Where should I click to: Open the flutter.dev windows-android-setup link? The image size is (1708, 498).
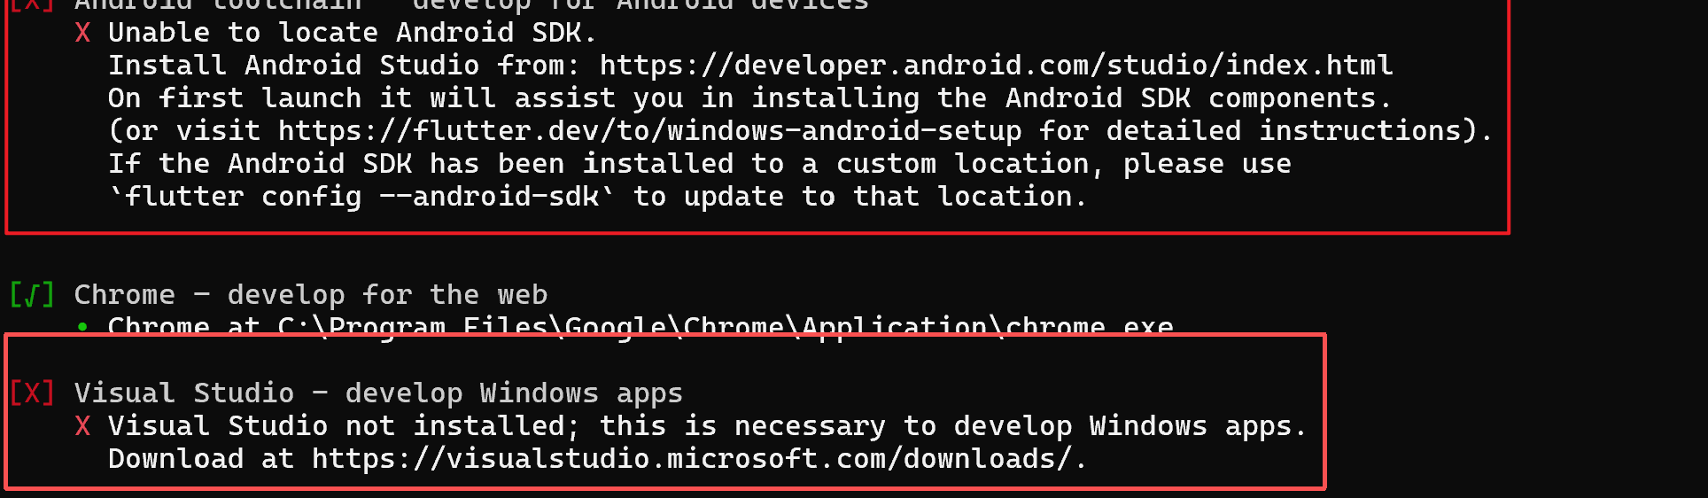click(649, 131)
